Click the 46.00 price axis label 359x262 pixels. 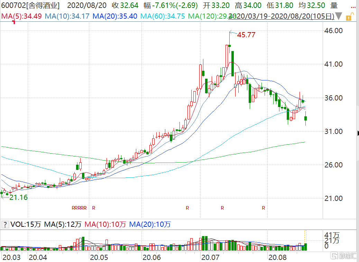click(333, 31)
